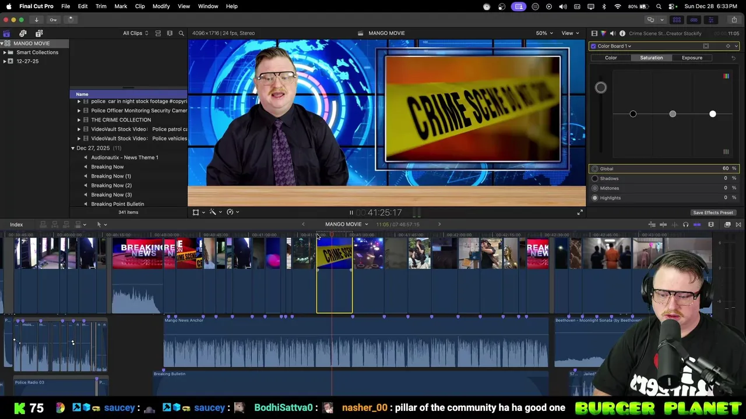Select Audionautix - News Theme 1 clip
Viewport: 746px width, 419px height.
[124, 158]
